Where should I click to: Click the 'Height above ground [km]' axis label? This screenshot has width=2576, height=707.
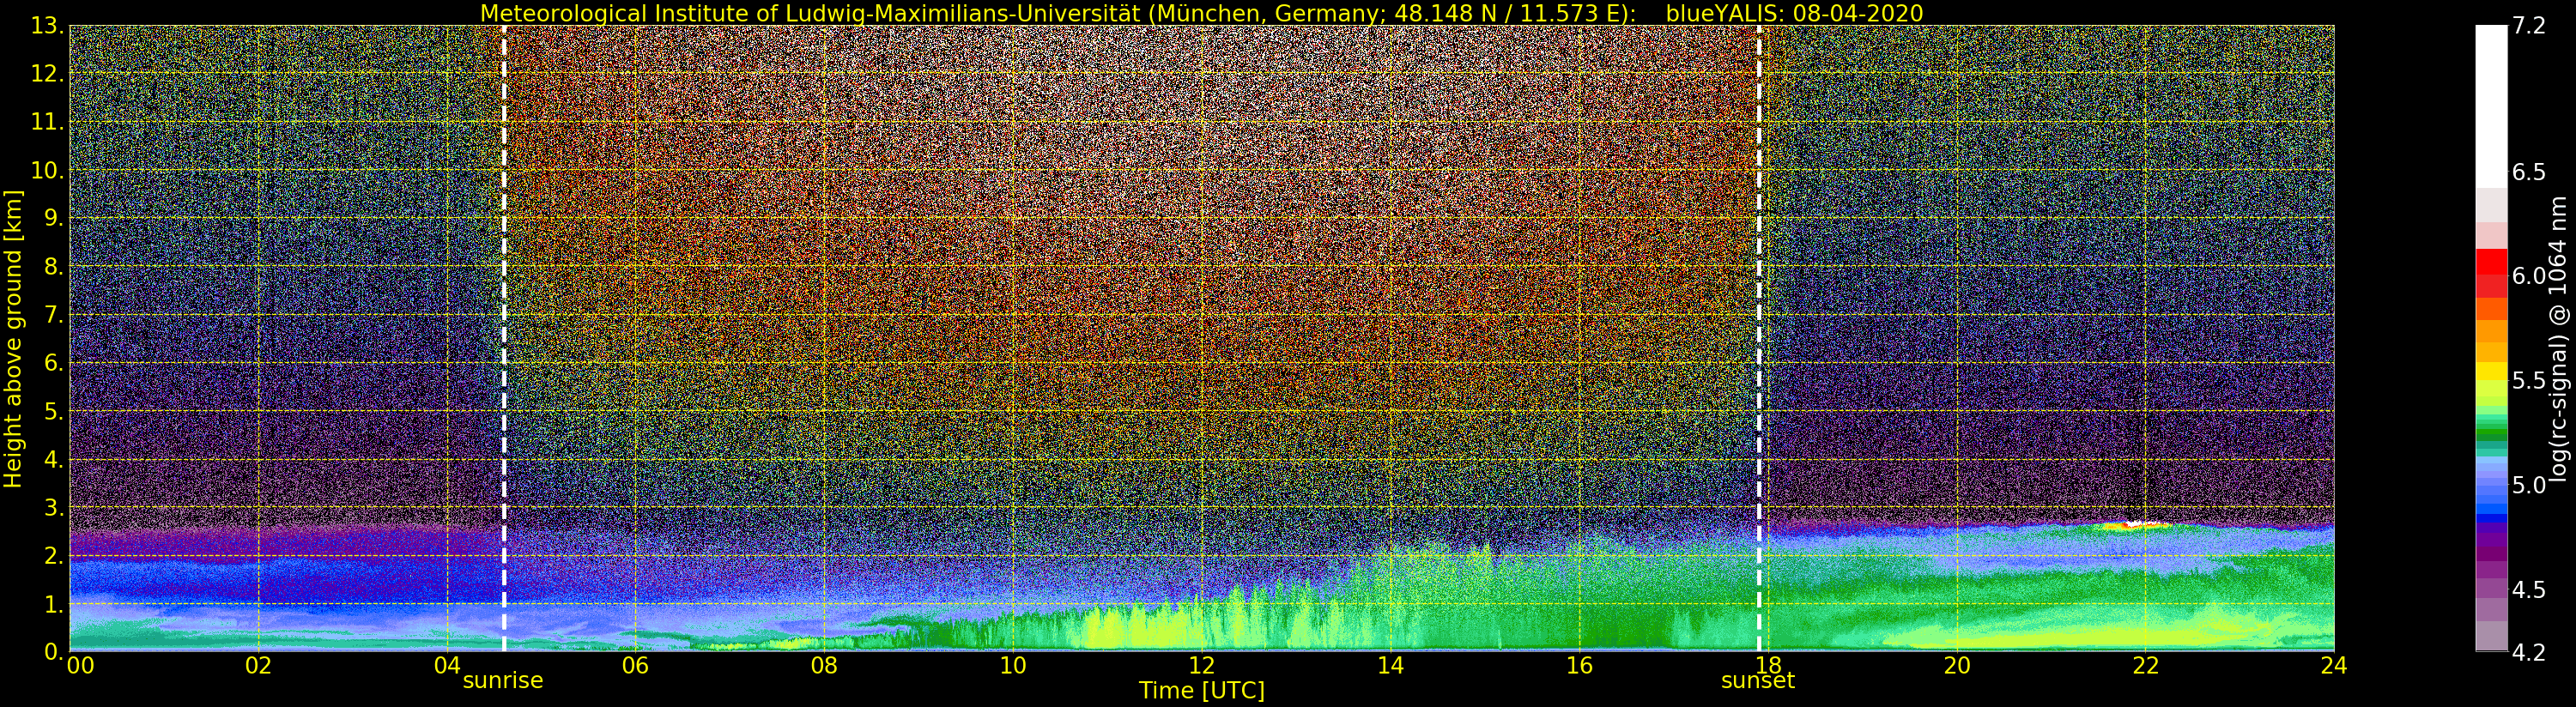coord(13,338)
